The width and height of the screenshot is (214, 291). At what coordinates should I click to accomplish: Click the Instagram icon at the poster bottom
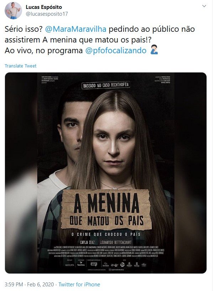tap(110, 270)
